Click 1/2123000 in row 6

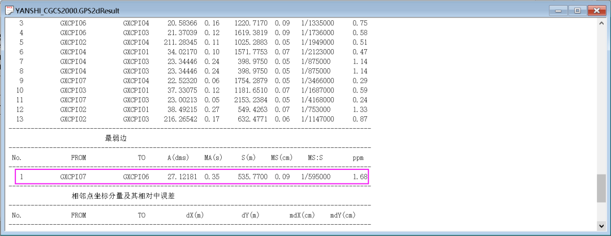[317, 52]
